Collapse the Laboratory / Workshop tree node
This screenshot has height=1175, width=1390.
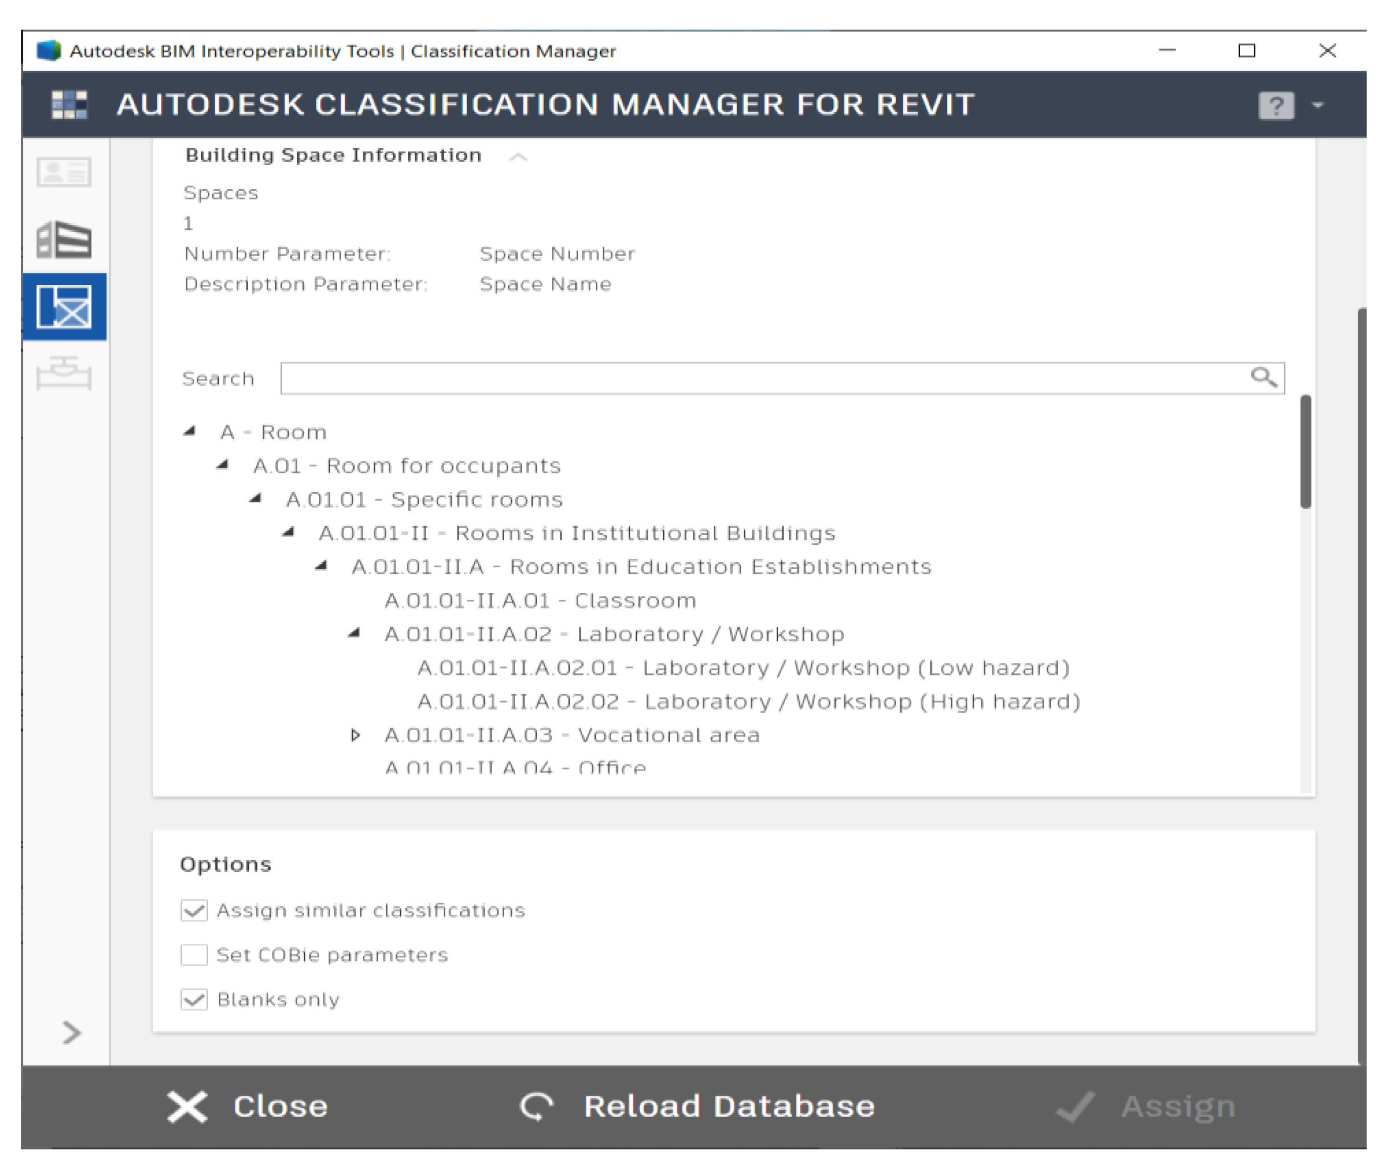pyautogui.click(x=354, y=633)
